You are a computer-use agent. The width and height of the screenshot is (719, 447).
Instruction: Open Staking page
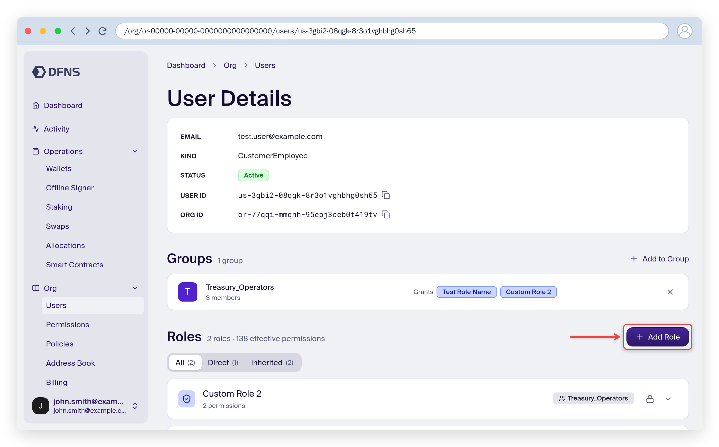(x=59, y=207)
